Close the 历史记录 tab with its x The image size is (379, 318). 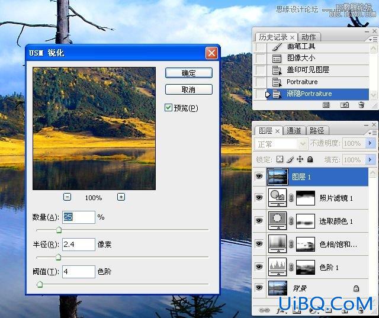pyautogui.click(x=292, y=37)
